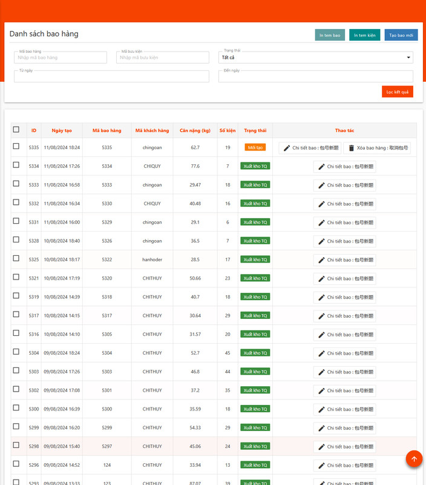Click pencil edit icon in row 5304

click(321, 353)
